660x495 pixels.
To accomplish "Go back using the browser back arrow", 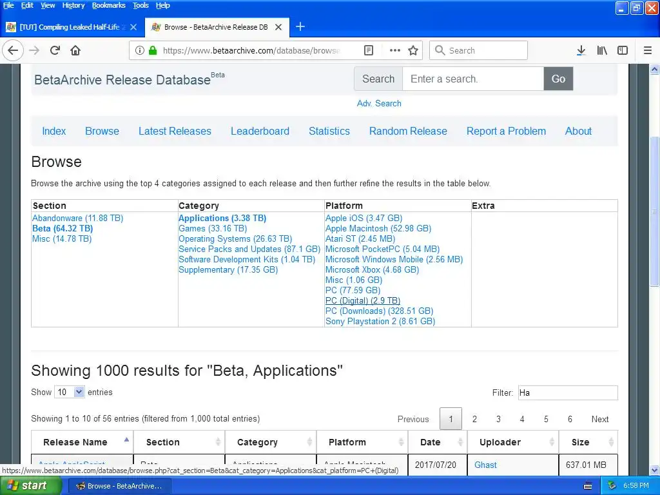I will click(13, 50).
